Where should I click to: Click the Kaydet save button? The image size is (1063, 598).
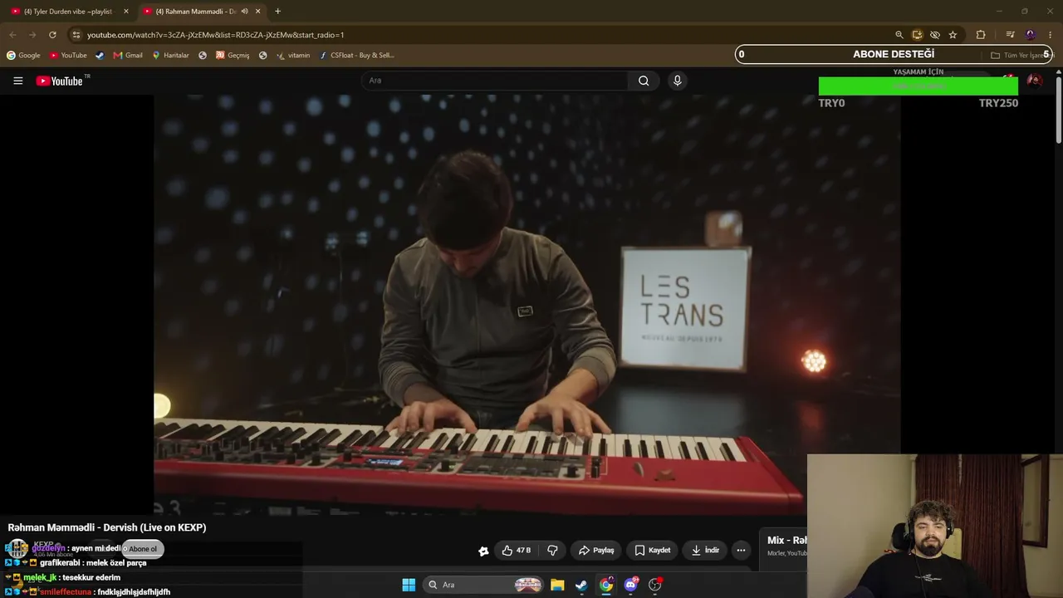coord(653,551)
